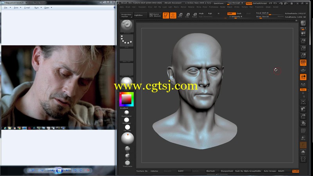Click the SharpenMask button
Viewport: 313px width, 176px height.
coord(227,171)
